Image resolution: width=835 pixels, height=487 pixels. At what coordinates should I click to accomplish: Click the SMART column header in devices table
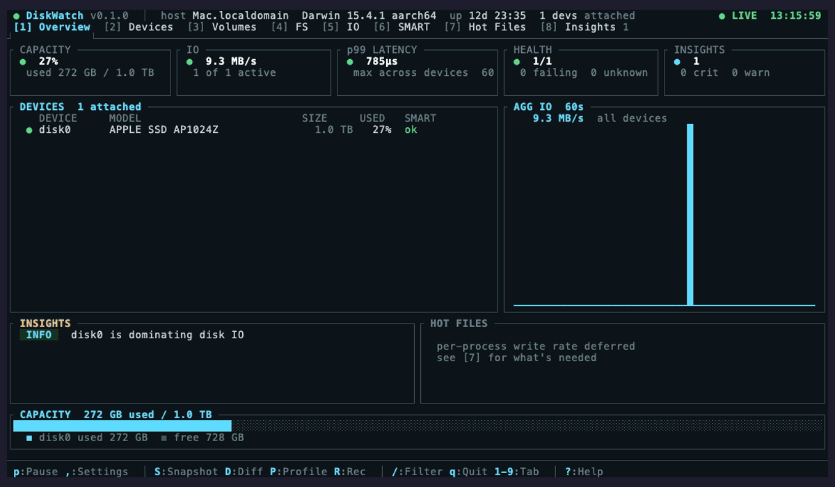click(421, 118)
